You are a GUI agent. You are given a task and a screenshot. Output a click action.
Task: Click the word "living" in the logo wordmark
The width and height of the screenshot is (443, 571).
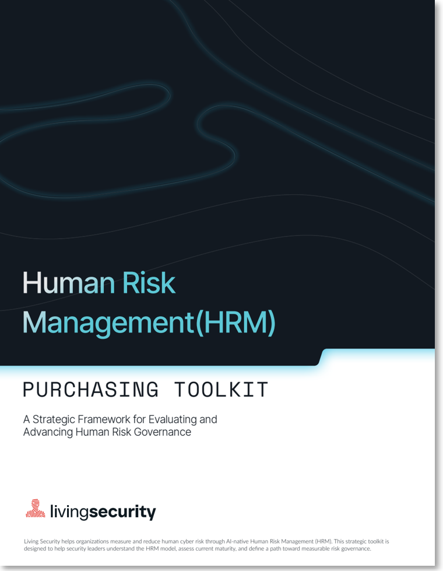(x=73, y=512)
